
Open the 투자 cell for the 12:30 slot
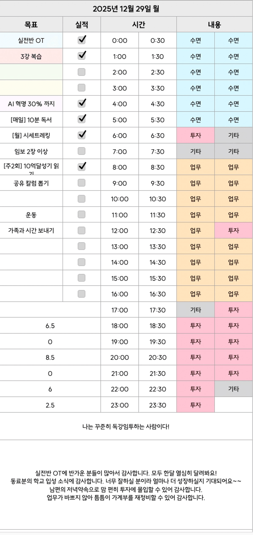click(x=233, y=231)
